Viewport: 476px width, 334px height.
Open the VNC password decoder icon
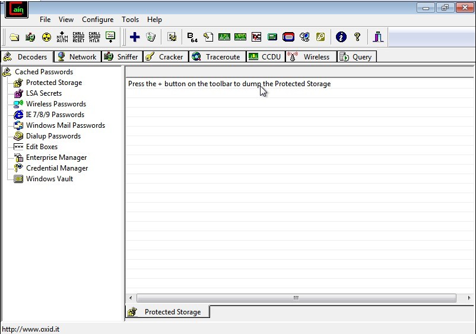tap(256, 37)
